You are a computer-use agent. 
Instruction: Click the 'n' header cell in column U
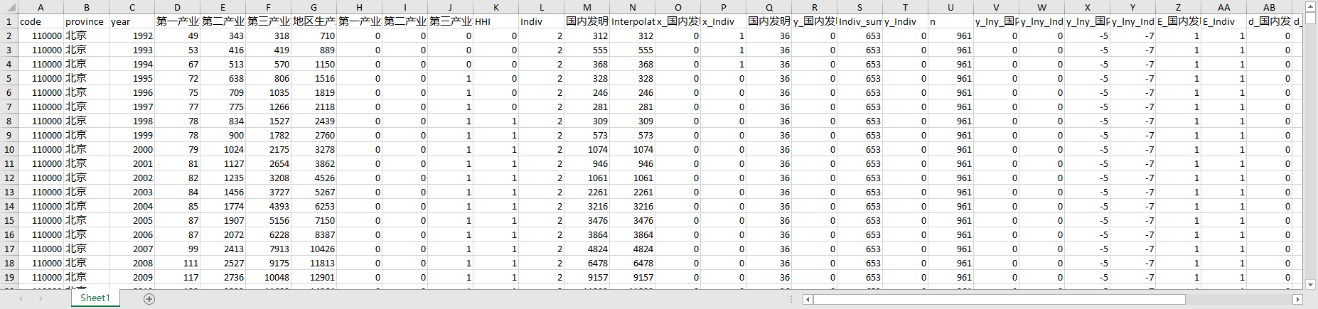(x=950, y=21)
